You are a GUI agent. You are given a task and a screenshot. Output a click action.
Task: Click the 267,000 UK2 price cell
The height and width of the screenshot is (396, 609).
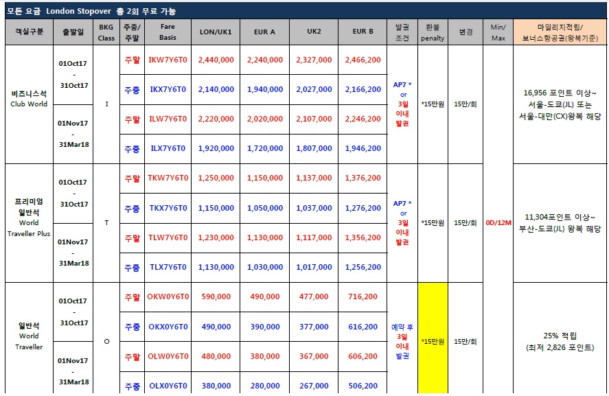tap(314, 386)
